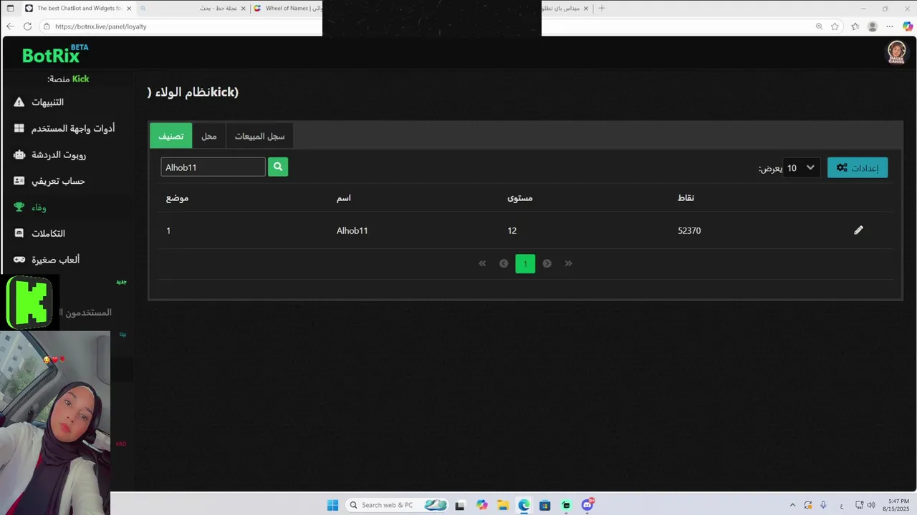Switch to سجل المبيعات sales log tab
The image size is (917, 515).
(259, 136)
